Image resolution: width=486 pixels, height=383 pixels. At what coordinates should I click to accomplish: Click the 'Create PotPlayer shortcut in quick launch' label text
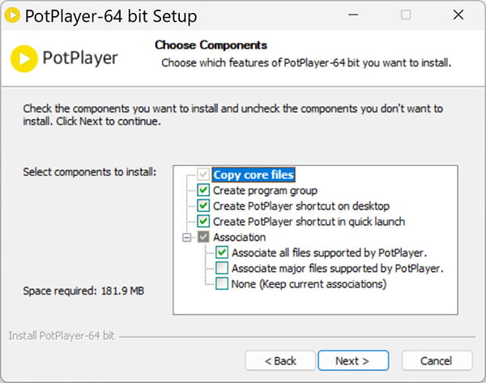(x=309, y=222)
